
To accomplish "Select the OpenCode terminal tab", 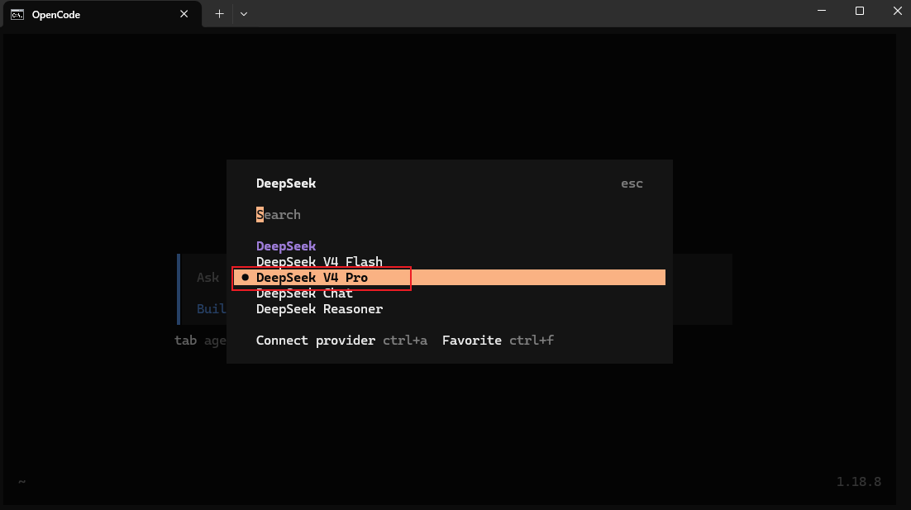I will 103,15.
